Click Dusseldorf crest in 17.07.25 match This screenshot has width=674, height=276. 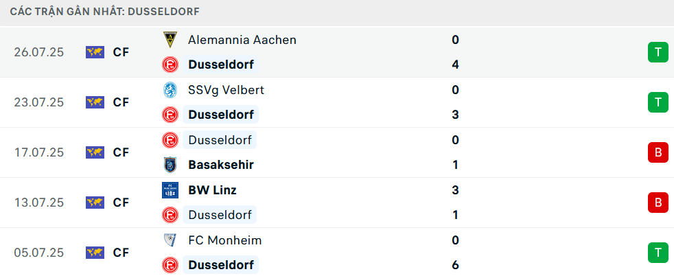click(170, 140)
